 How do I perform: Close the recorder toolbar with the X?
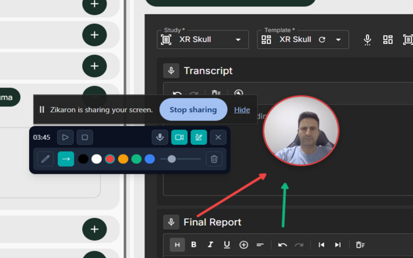tap(218, 137)
